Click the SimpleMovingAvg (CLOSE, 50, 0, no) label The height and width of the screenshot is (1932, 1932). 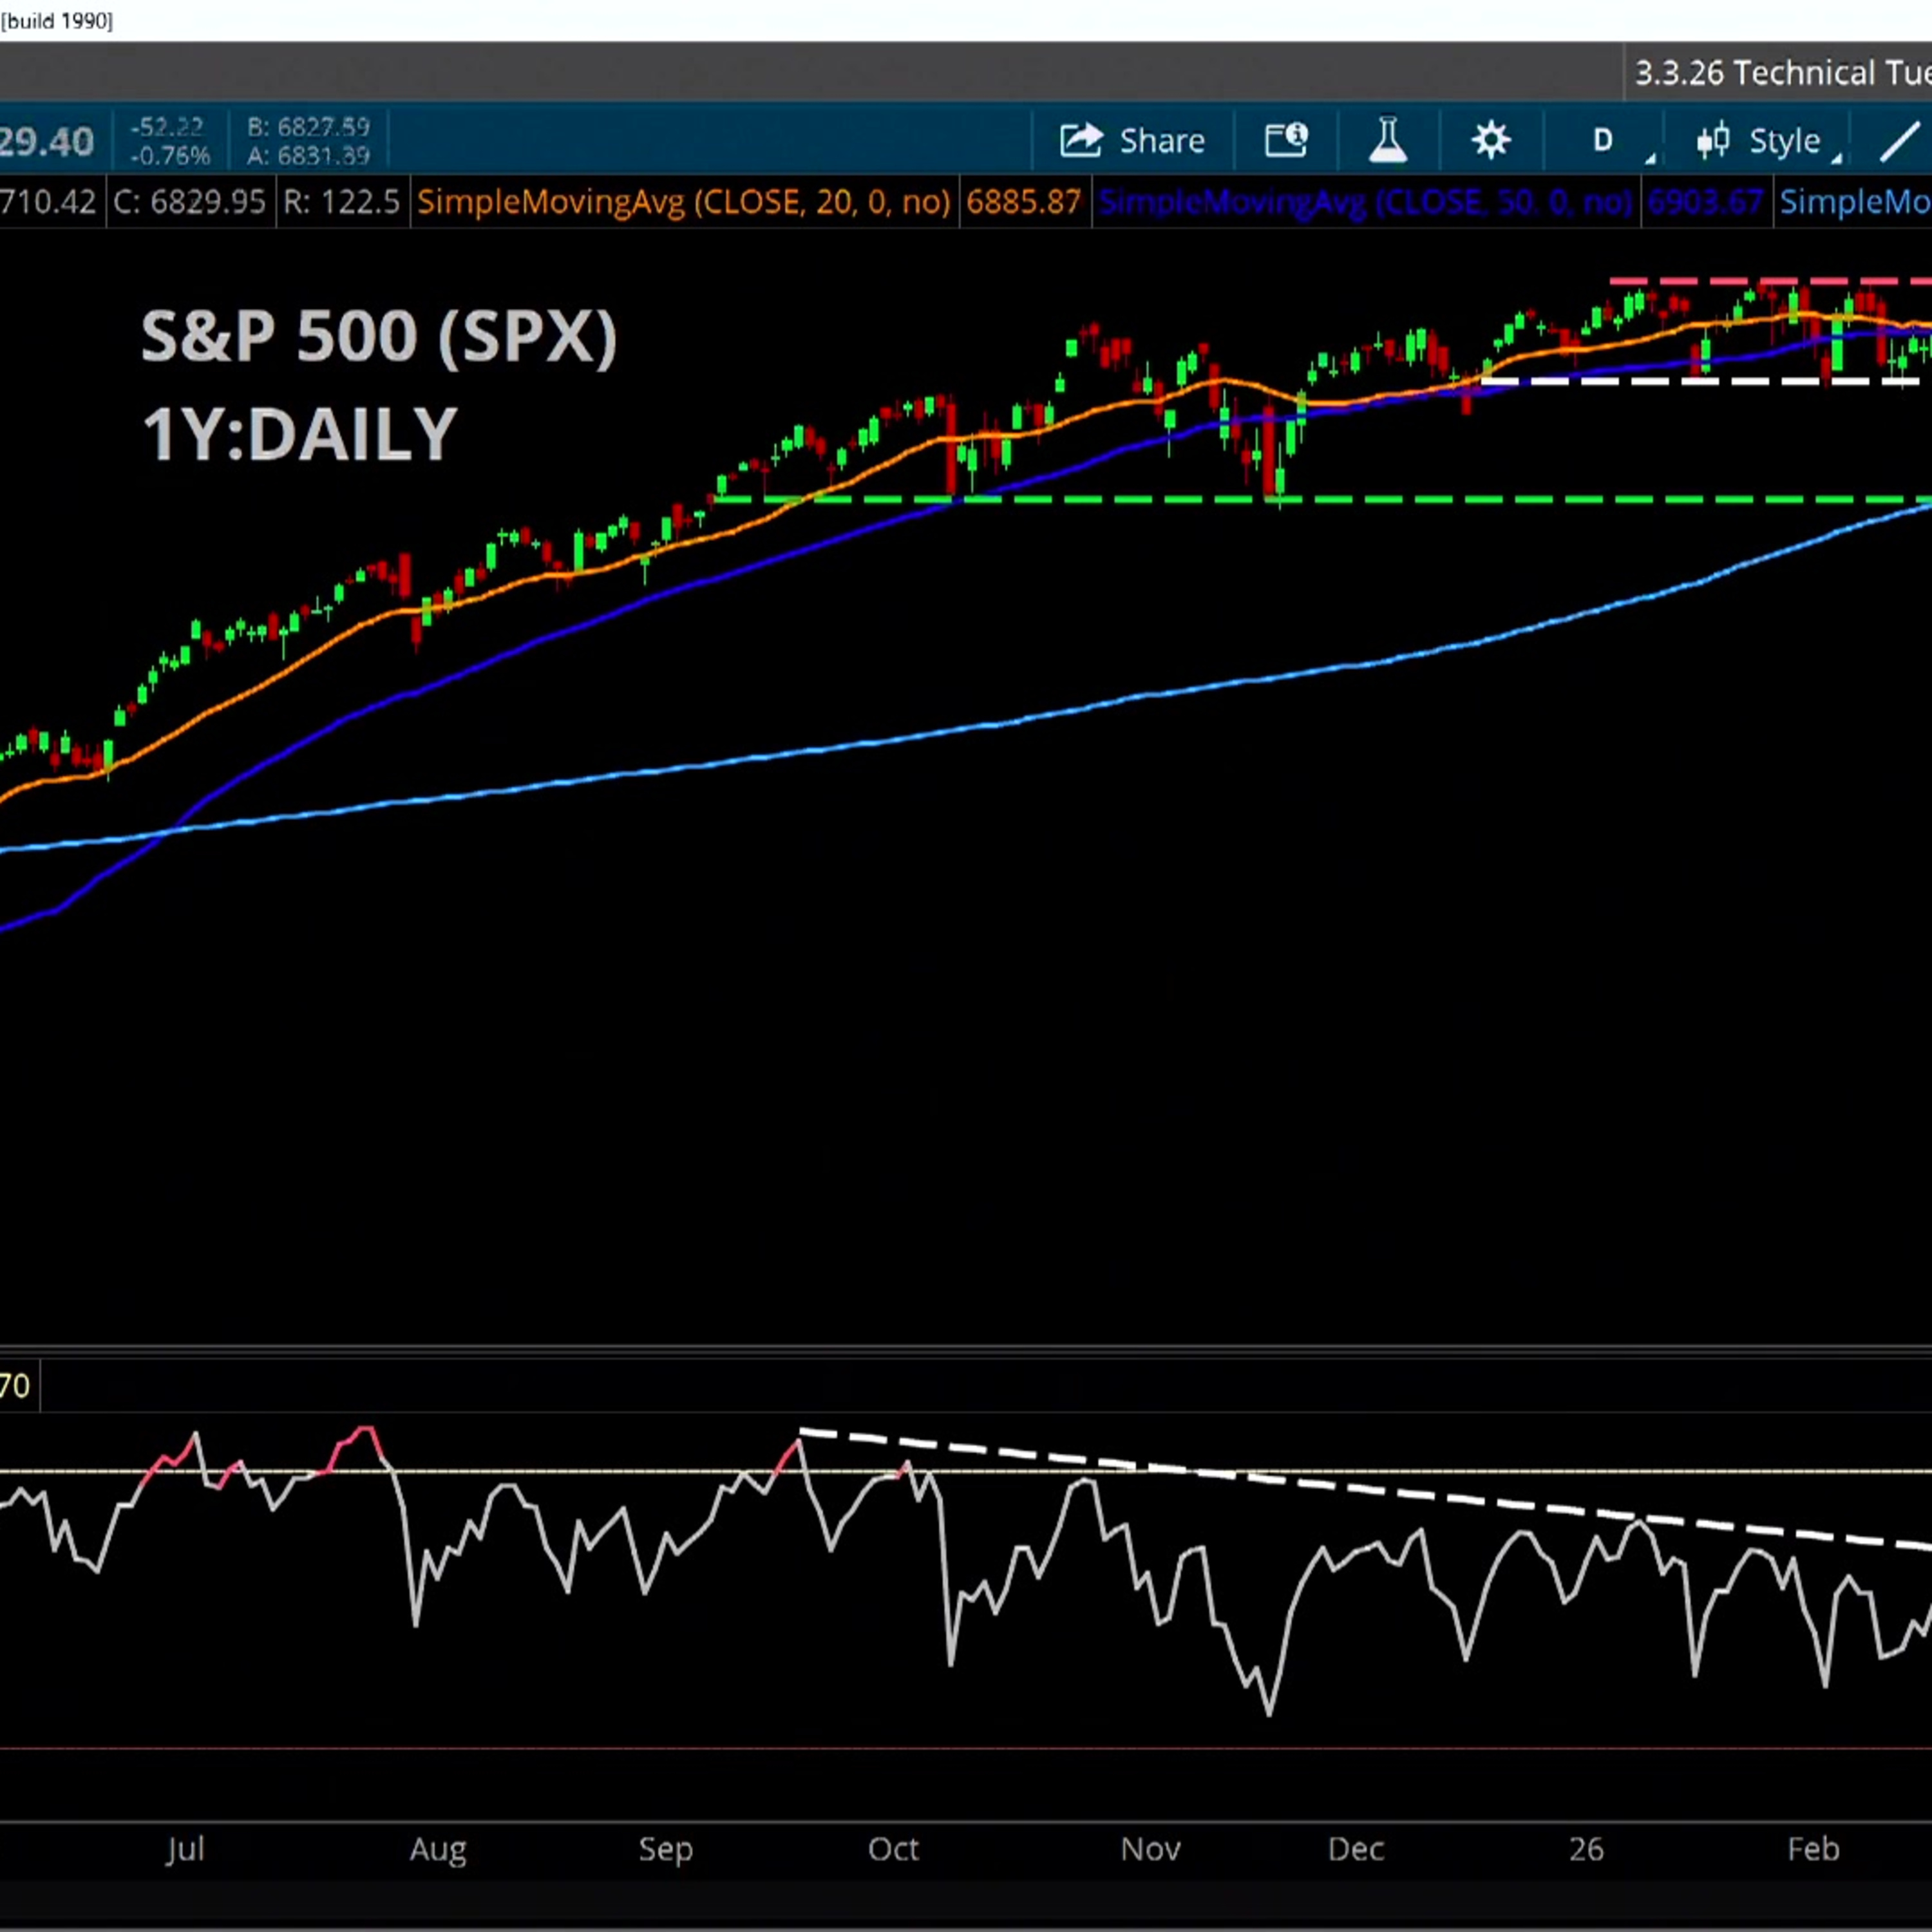[1365, 202]
